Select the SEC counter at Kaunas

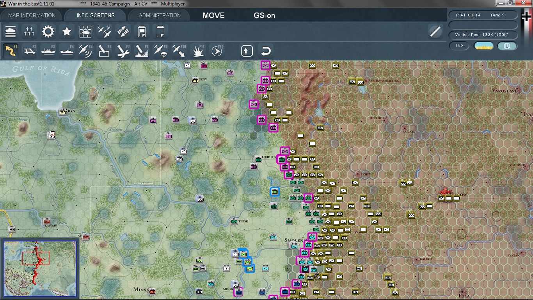coord(47,221)
